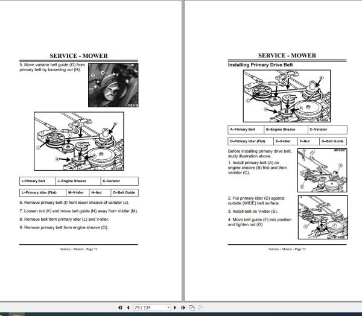Click the 'Service - Mower - Page 71' footer
Image resolution: width=362 pixels, height=316 pixels.
(x=78, y=249)
